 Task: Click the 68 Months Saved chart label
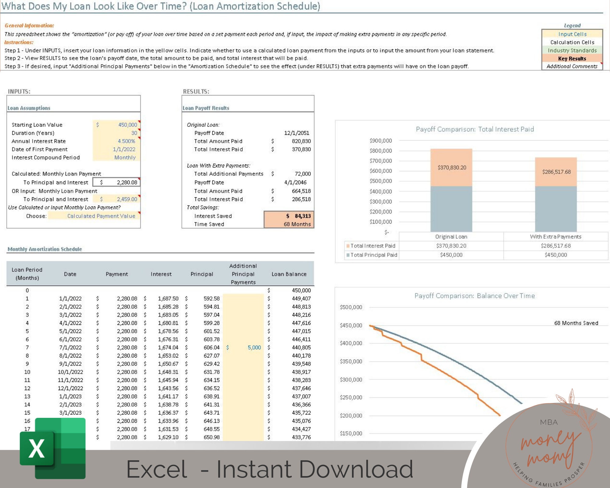pyautogui.click(x=576, y=323)
